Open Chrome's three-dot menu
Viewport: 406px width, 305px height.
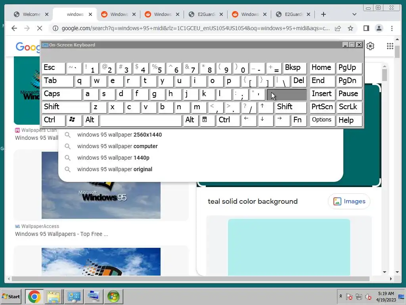pyautogui.click(x=392, y=28)
